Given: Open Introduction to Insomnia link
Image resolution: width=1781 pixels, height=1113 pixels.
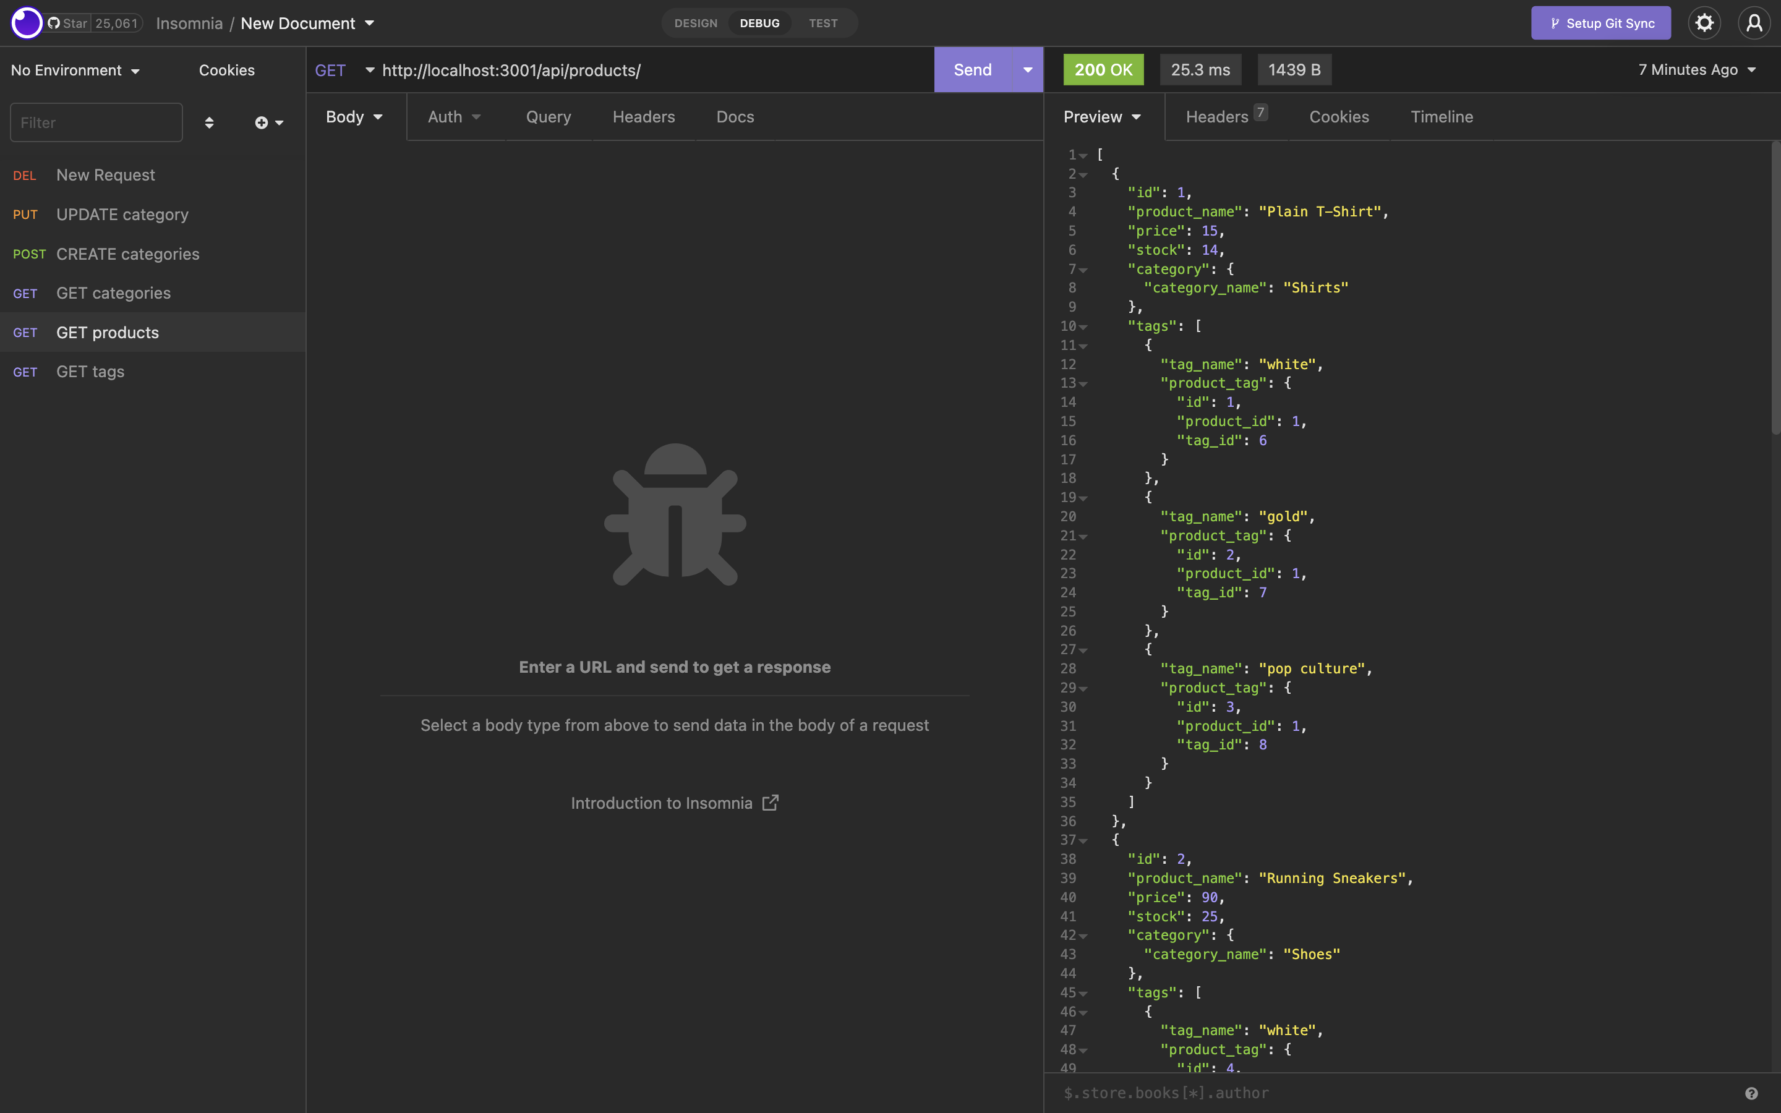Looking at the screenshot, I should coord(675,803).
